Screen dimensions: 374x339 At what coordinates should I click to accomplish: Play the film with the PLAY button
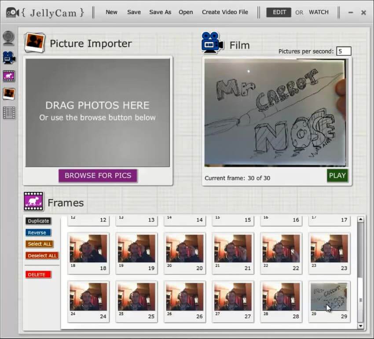(x=337, y=175)
